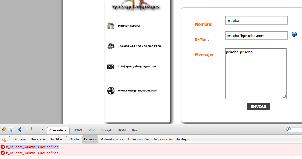Click inside the Mensaje text area
The image size is (302, 159).
point(256,73)
